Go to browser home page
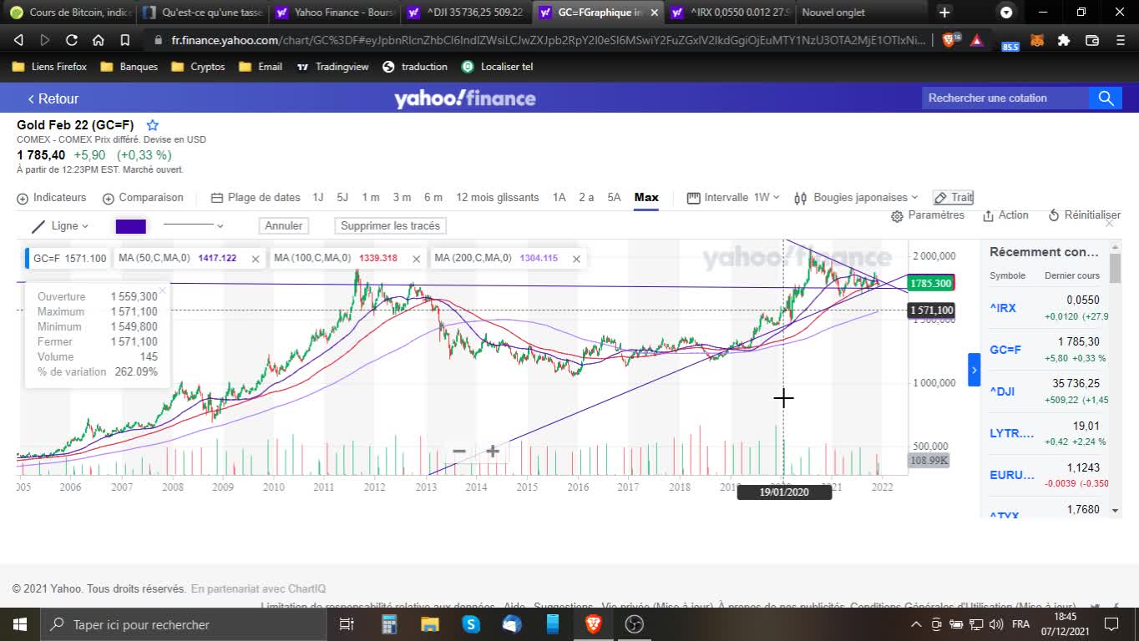This screenshot has width=1139, height=641. point(99,40)
